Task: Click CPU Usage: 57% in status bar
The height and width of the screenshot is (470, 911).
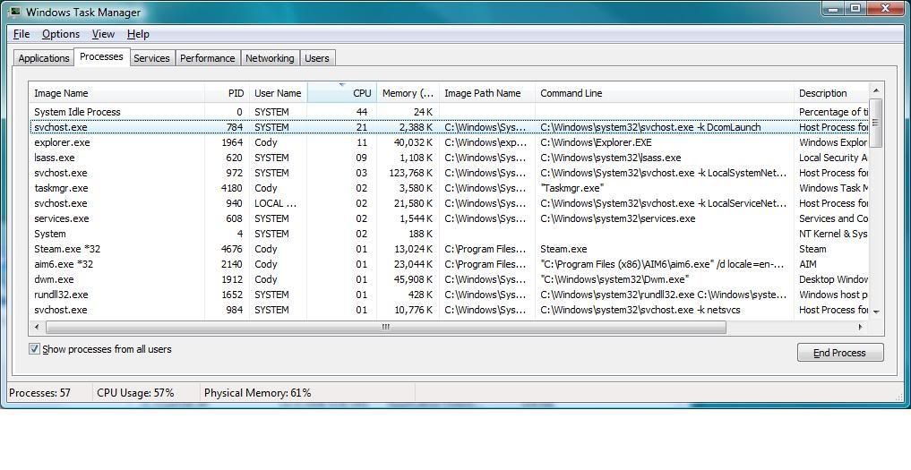Action: point(135,393)
